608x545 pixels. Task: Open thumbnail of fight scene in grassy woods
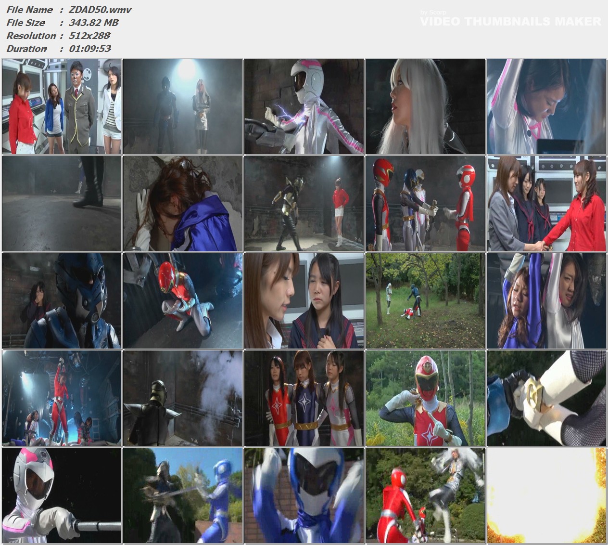(x=426, y=301)
